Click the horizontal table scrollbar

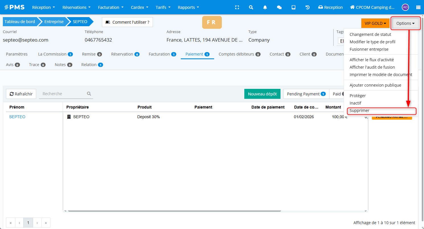(x=174, y=211)
